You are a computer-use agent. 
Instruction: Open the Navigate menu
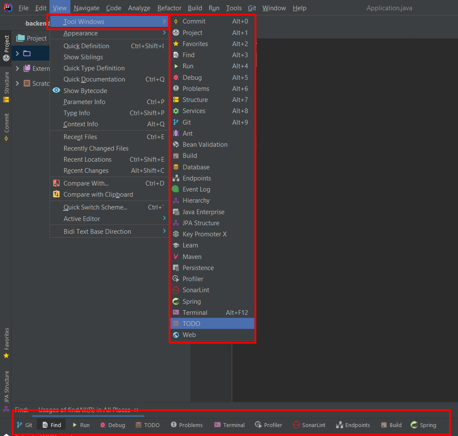pos(87,8)
